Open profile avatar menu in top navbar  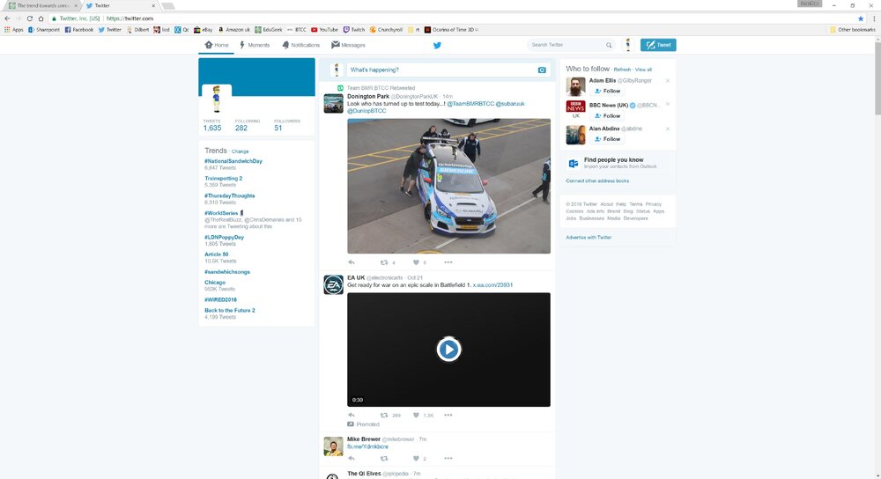tap(627, 45)
